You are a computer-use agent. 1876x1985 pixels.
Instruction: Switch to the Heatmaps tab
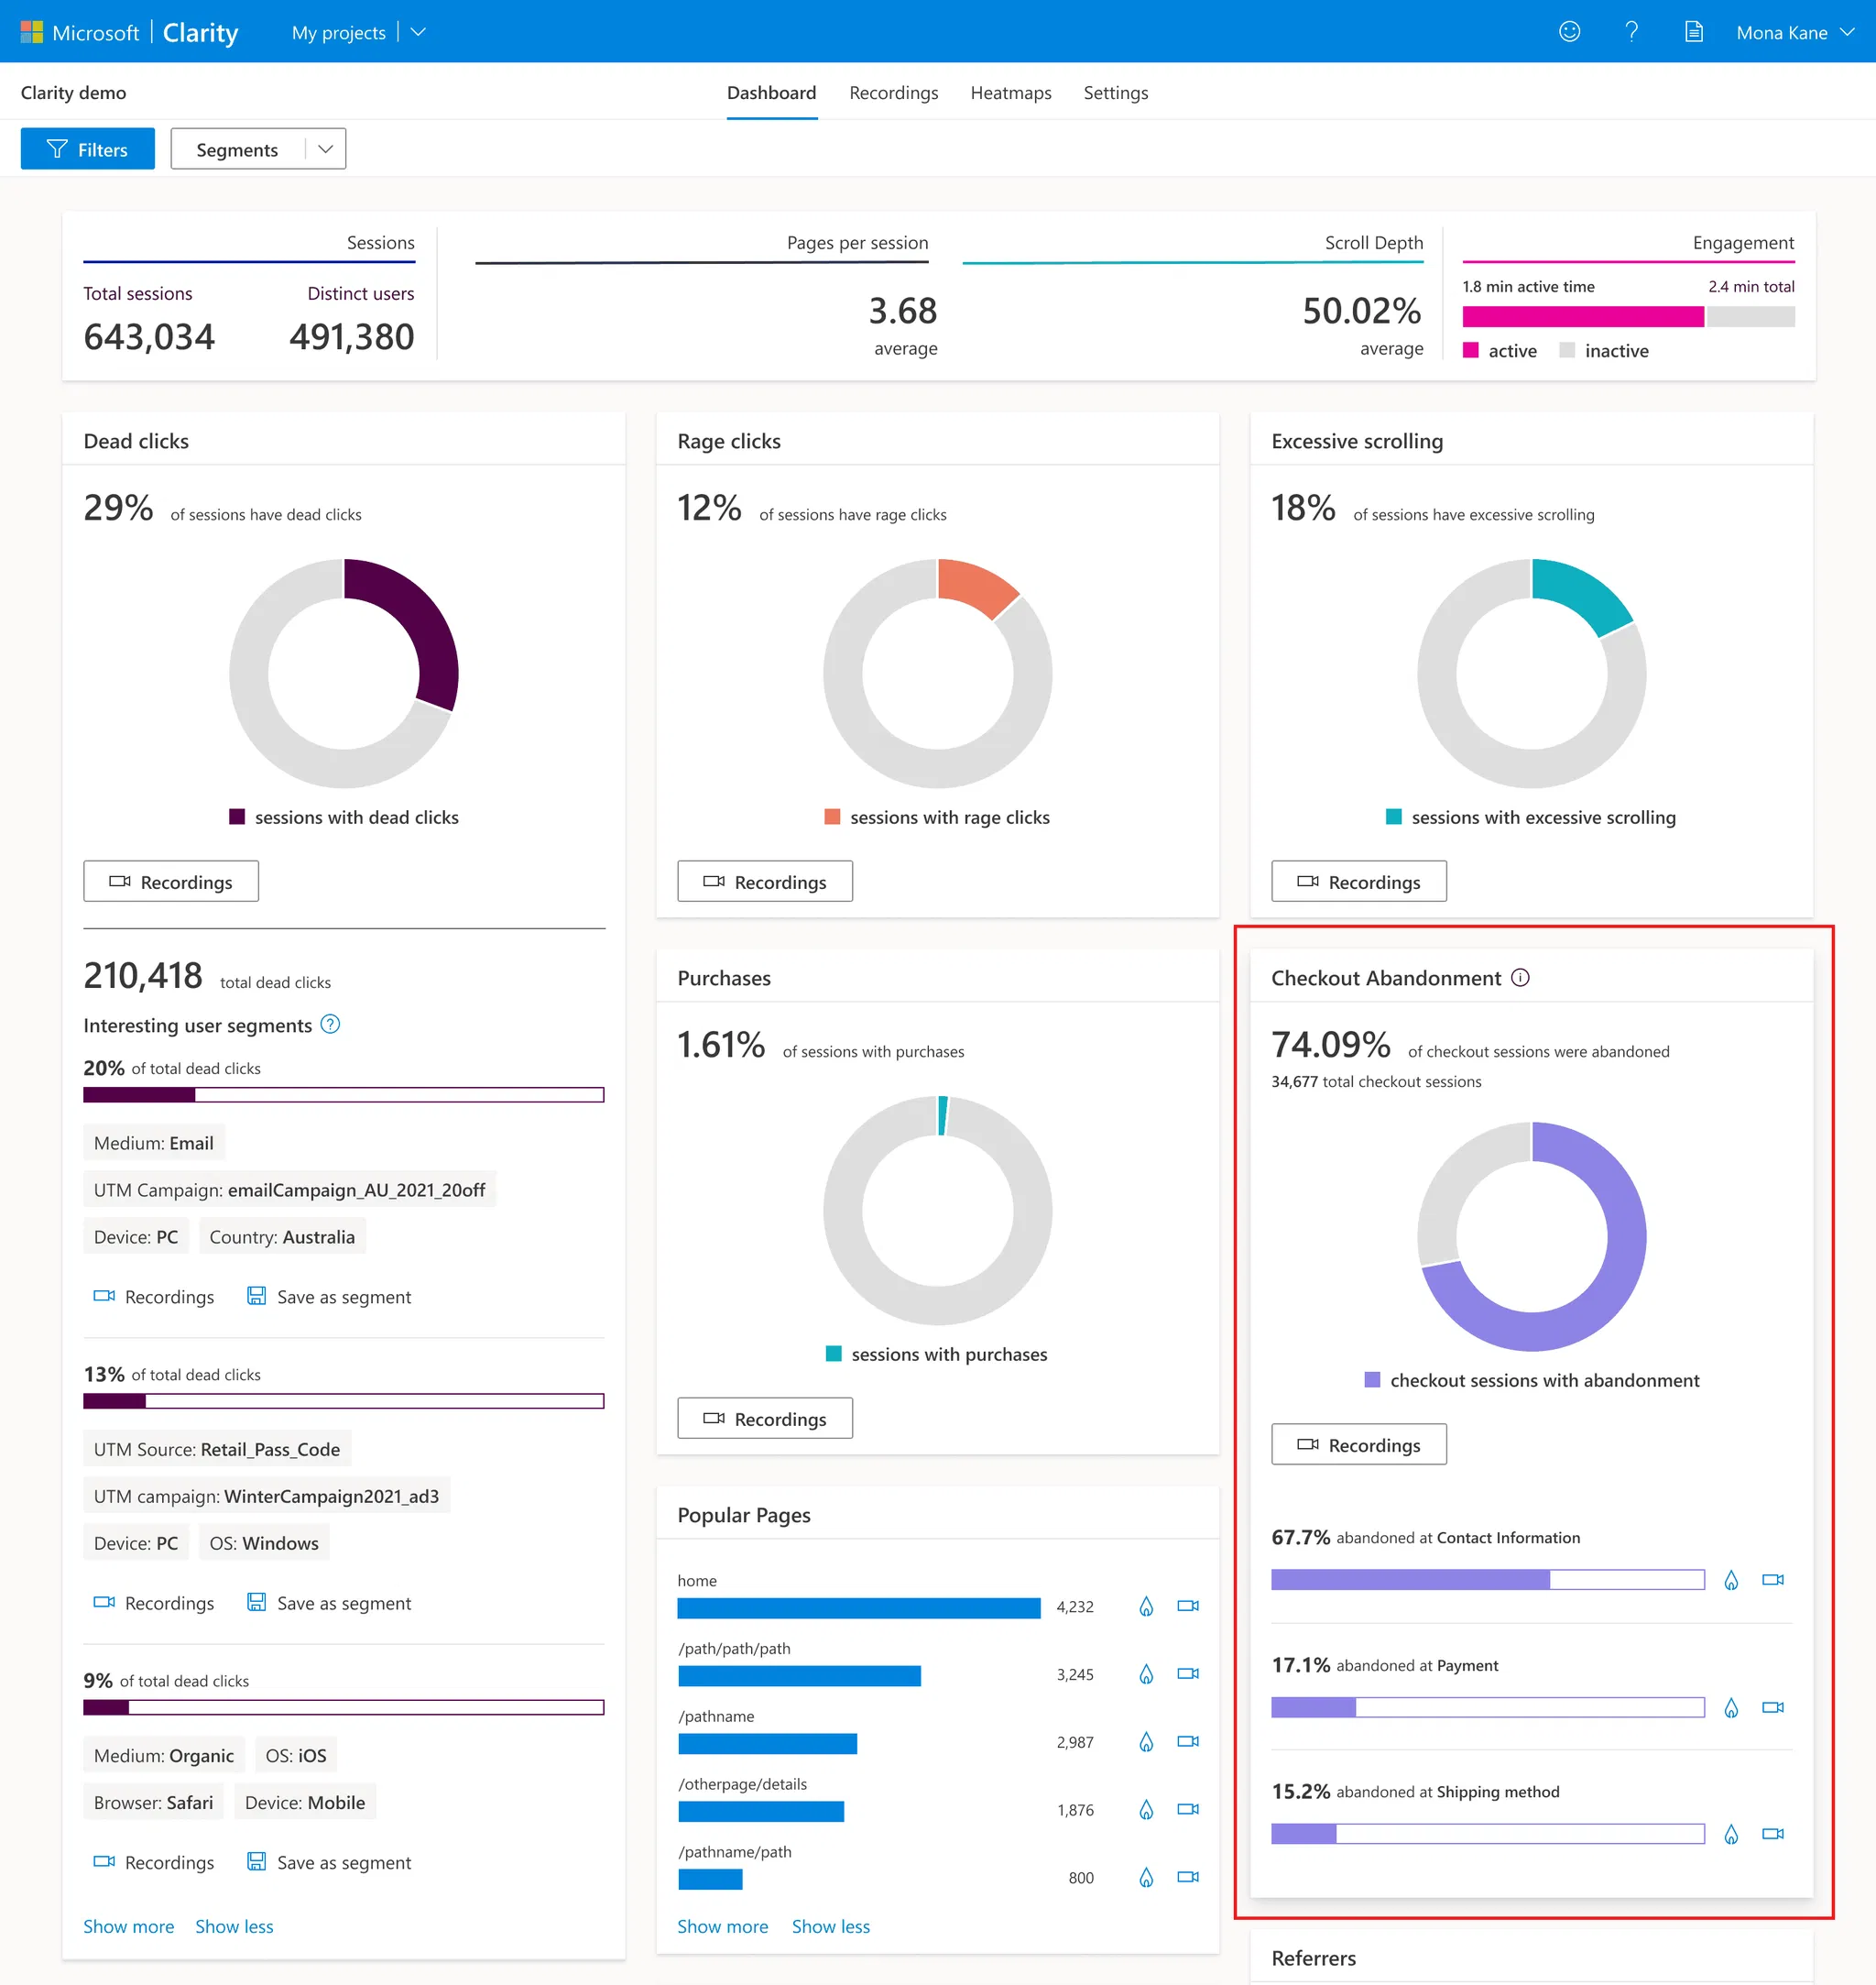coord(1010,93)
